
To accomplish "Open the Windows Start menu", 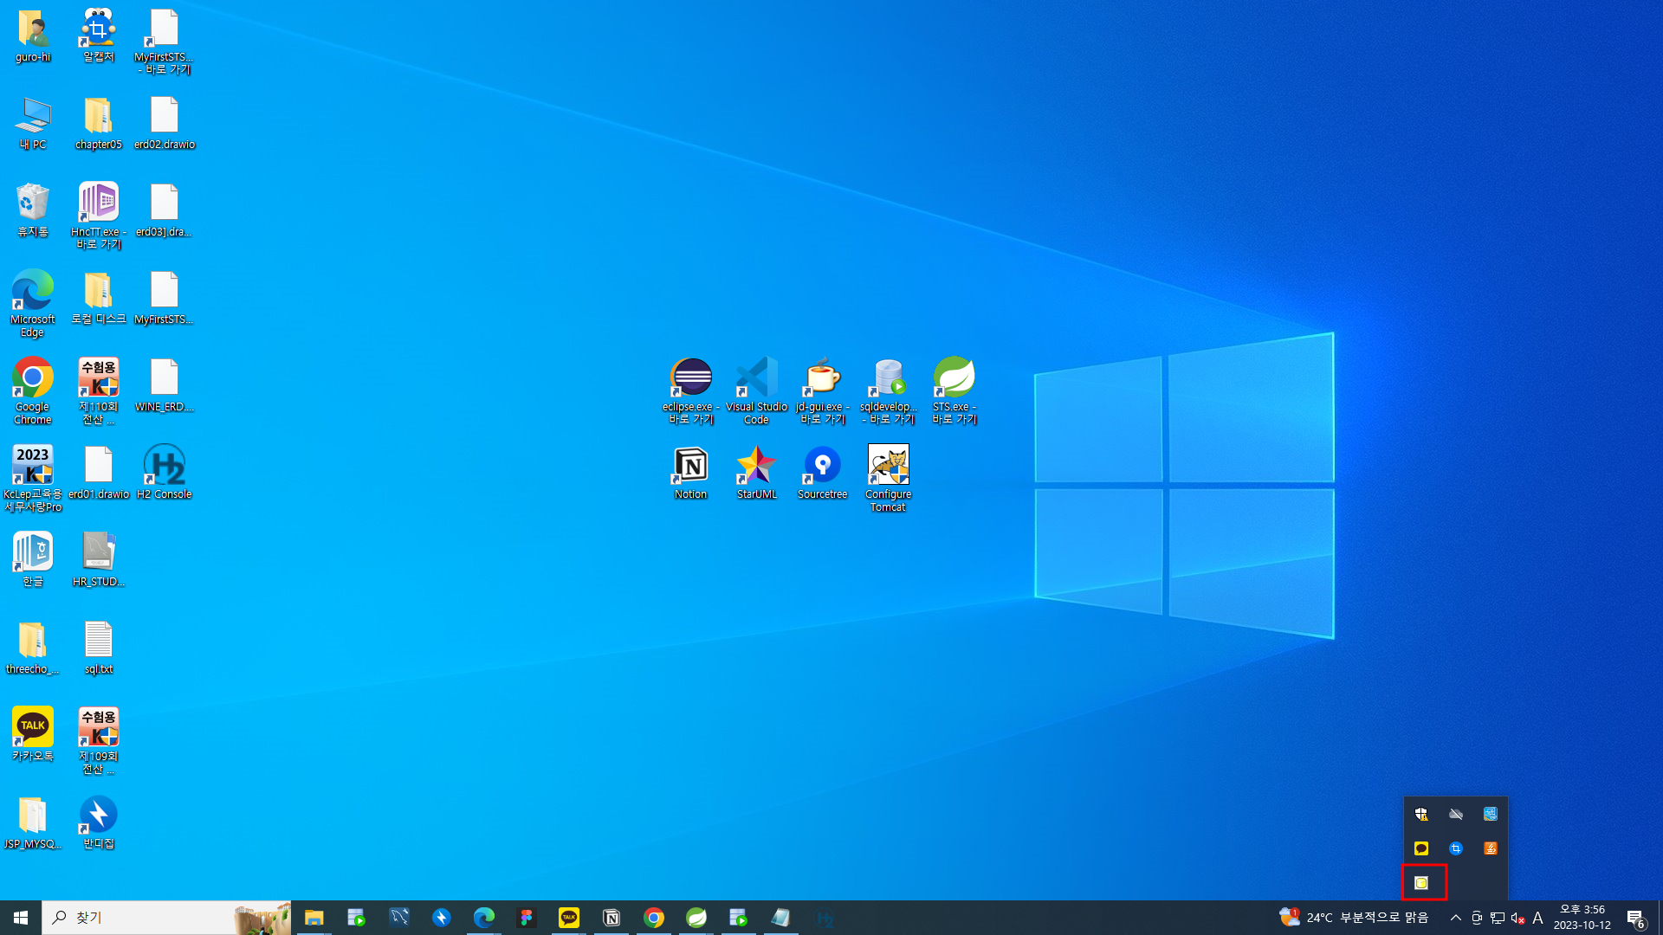I will point(21,918).
